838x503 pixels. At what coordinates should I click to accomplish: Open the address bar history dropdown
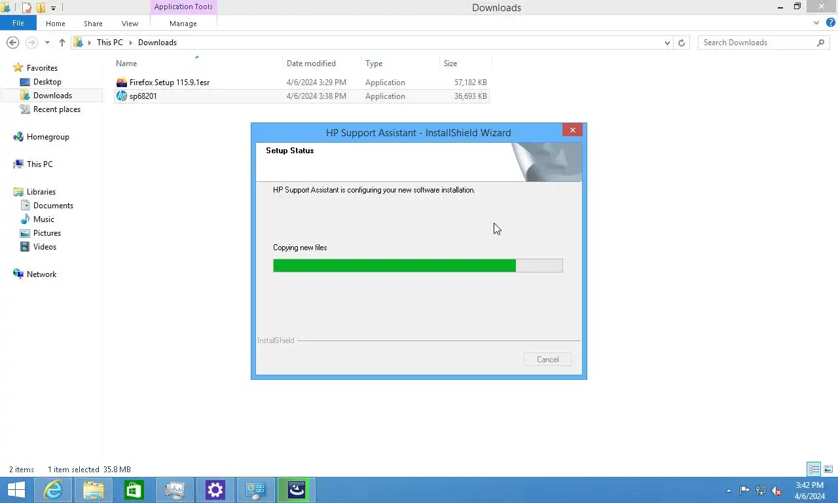(667, 43)
